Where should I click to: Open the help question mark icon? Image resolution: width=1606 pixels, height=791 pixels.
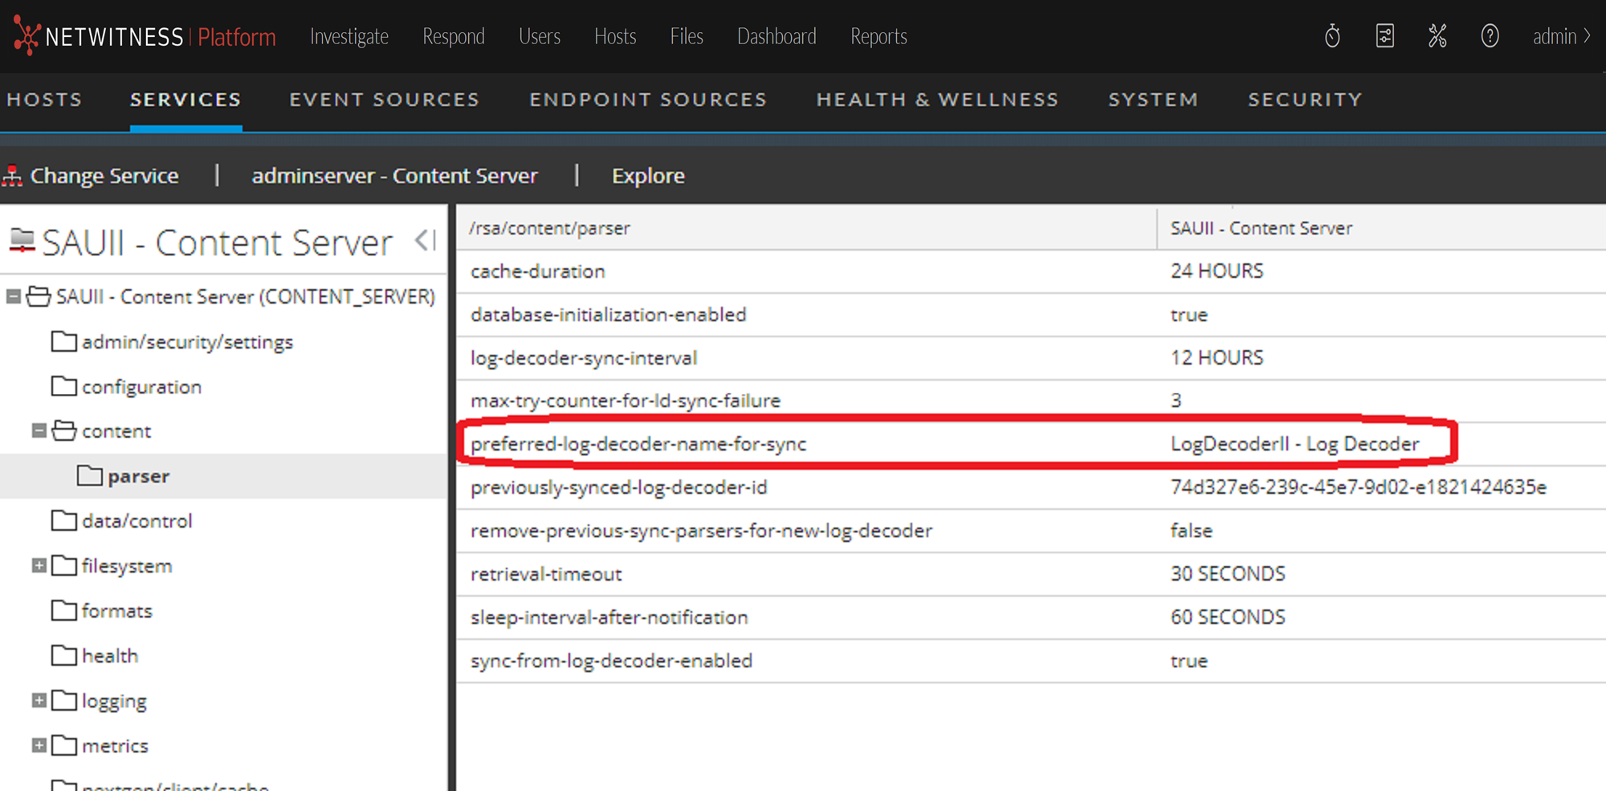[x=1490, y=36]
